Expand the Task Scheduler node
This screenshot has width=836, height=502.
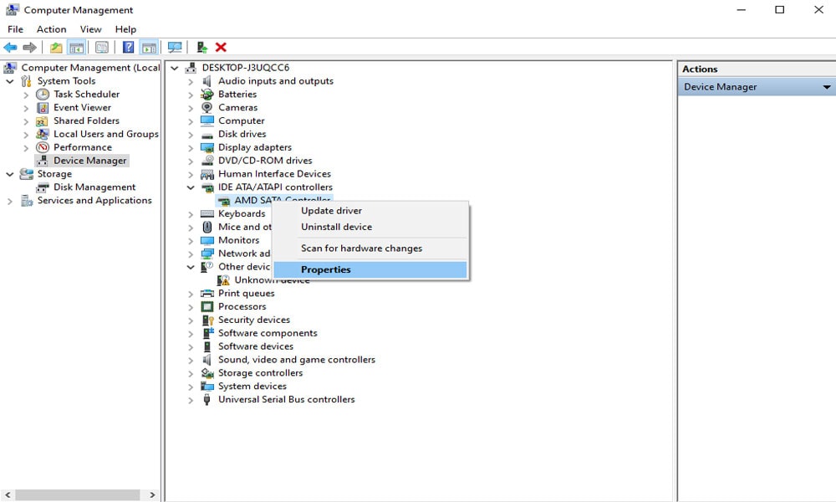pos(26,95)
